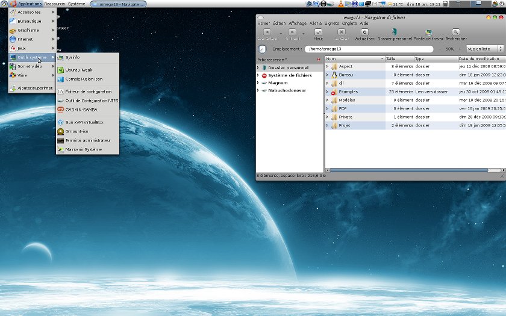Screen dimensions: 506x316
Task: Expand the Projet folder row
Action: 328,125
